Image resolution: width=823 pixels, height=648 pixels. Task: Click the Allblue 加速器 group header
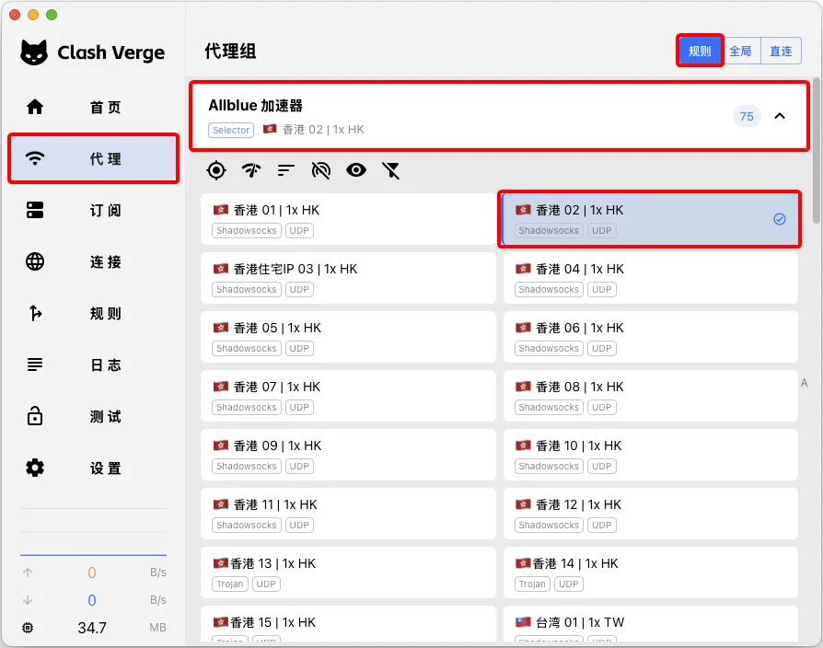(x=499, y=116)
